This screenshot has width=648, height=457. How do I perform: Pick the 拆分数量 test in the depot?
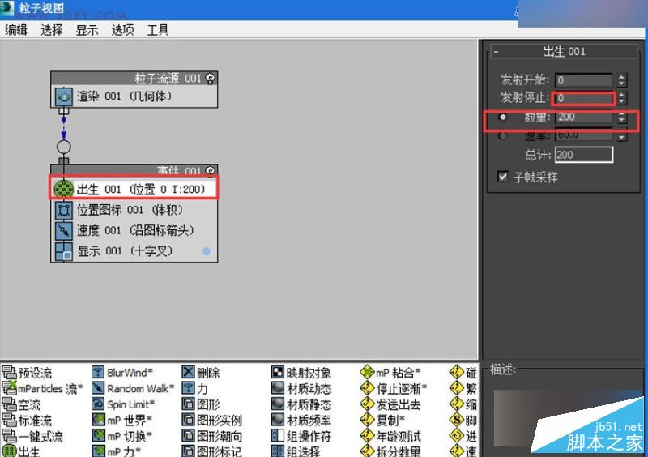pyautogui.click(x=390, y=451)
